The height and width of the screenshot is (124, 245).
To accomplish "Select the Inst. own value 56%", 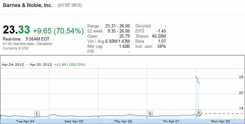I will pos(161,46).
